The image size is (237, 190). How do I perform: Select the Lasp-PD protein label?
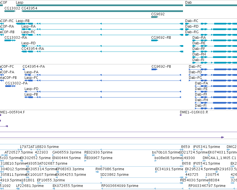tap(31, 89)
